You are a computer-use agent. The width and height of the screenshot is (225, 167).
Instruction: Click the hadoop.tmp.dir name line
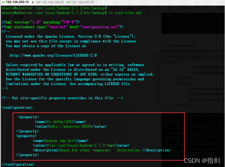60,141
